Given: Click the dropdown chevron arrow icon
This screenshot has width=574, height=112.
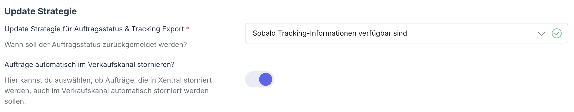Looking at the screenshot, I should [541, 33].
